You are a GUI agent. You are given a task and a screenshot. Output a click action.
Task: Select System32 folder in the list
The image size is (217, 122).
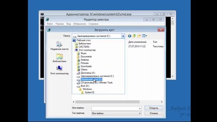(90, 92)
